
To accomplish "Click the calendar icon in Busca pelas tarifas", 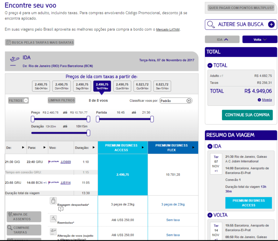I will click(x=8, y=42).
